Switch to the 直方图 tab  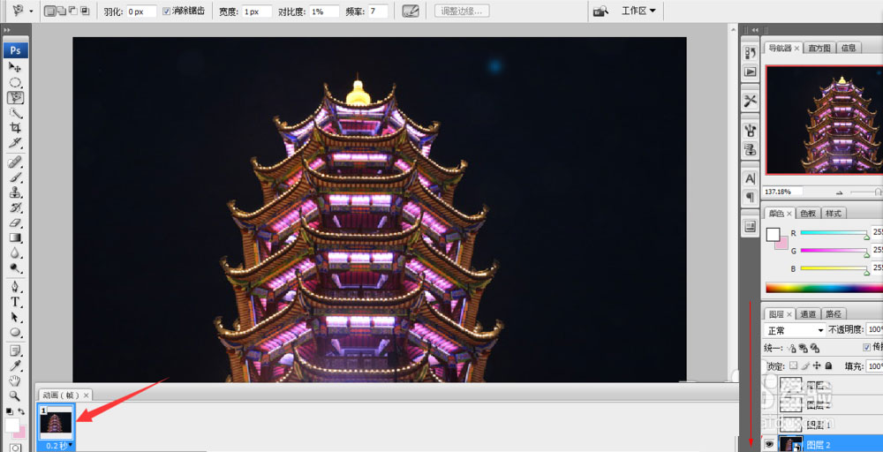[x=819, y=49]
